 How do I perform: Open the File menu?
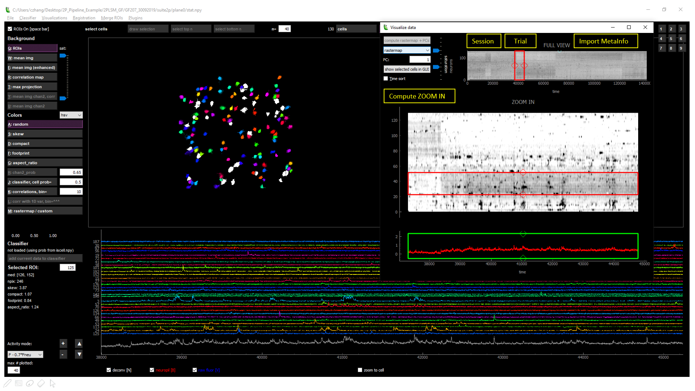click(x=10, y=18)
